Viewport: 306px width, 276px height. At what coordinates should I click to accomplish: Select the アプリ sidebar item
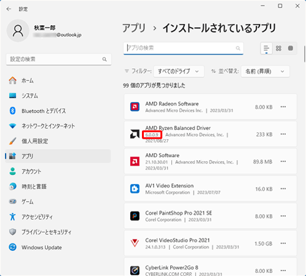coord(58,156)
